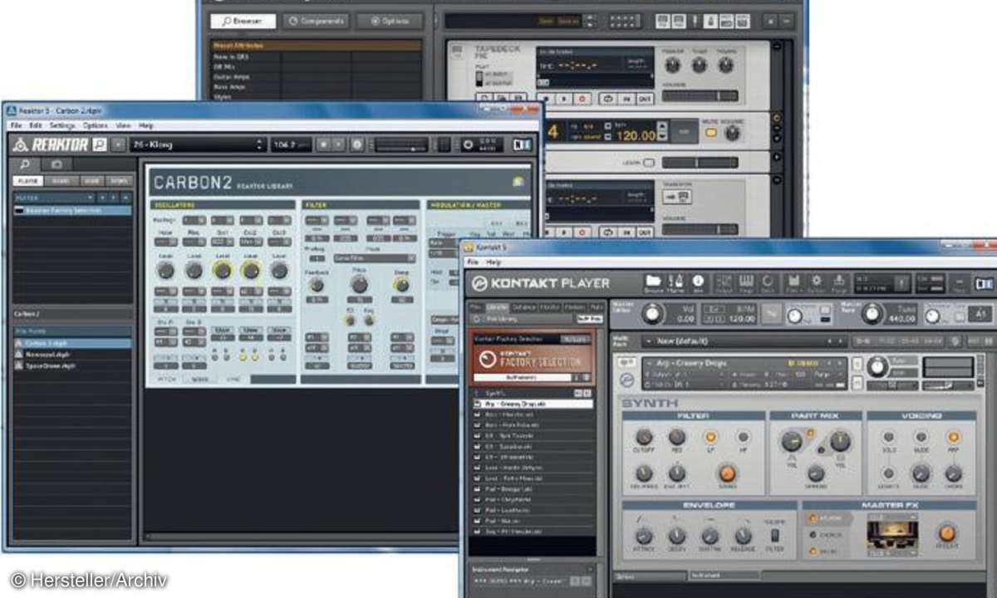997x598 pixels.
Task: Click the Reaktor tempo field showing 106.7
Action: [x=291, y=145]
